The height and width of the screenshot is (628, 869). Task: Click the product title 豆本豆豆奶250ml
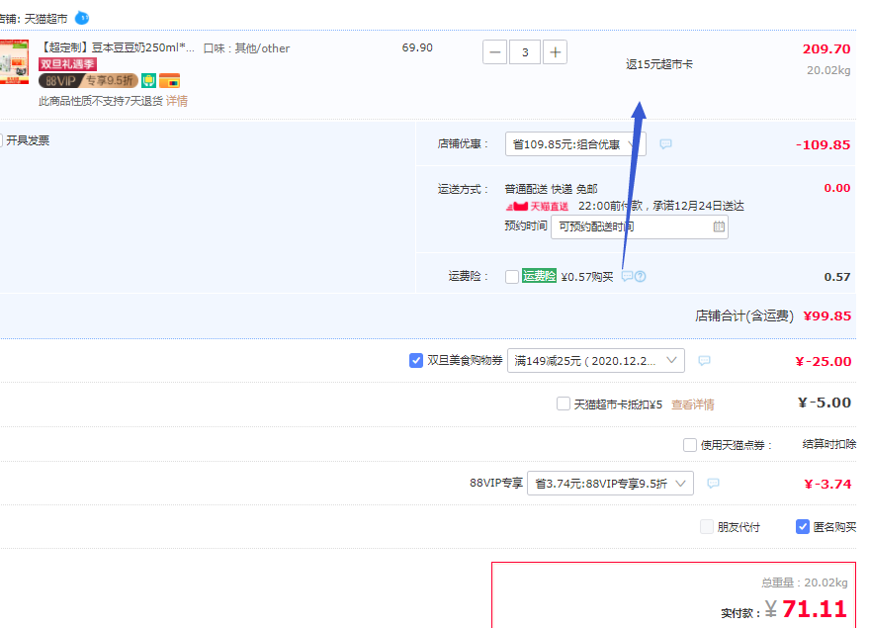pyautogui.click(x=117, y=47)
